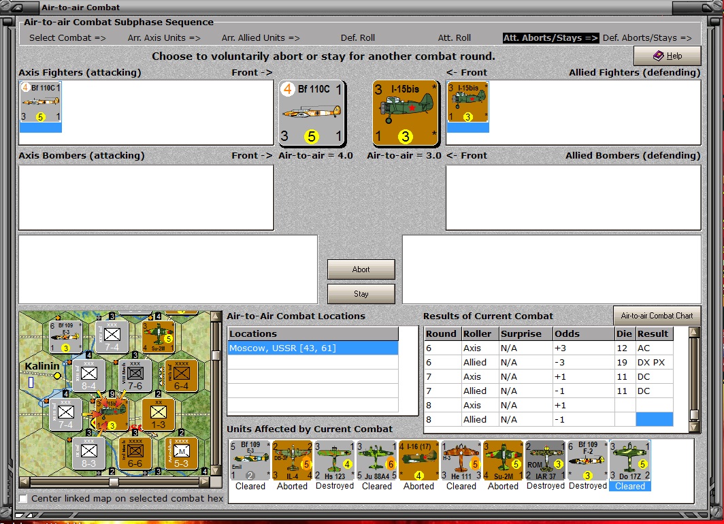The width and height of the screenshot is (724, 524).
Task: Click the large I-15bis front fighter counter
Action: click(406, 113)
